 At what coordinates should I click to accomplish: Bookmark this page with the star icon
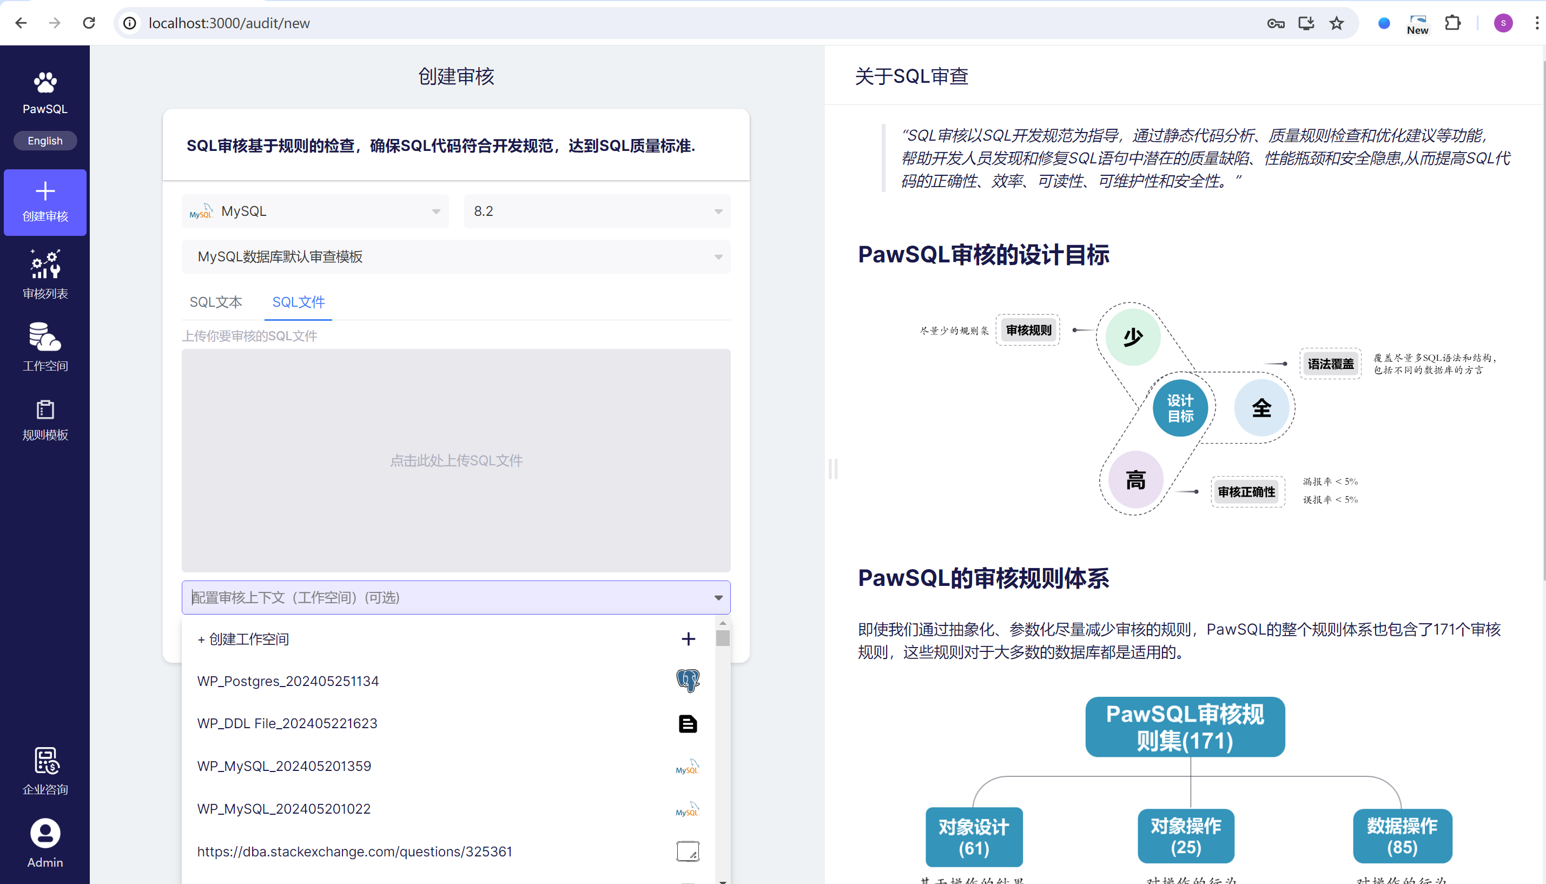tap(1336, 23)
